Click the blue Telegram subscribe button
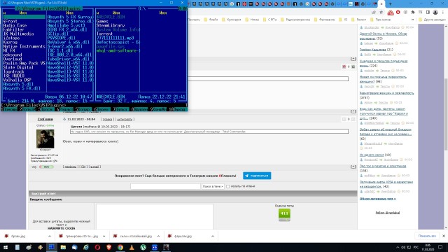The height and width of the screenshot is (252, 448). point(257,176)
